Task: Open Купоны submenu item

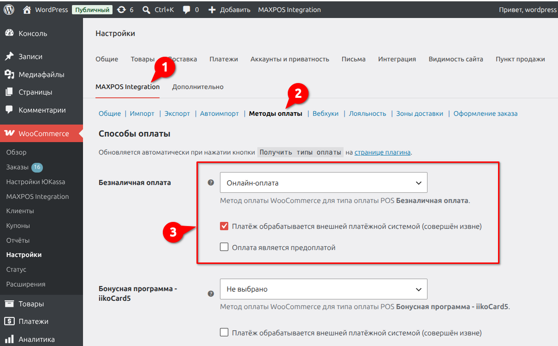Action: [18, 226]
